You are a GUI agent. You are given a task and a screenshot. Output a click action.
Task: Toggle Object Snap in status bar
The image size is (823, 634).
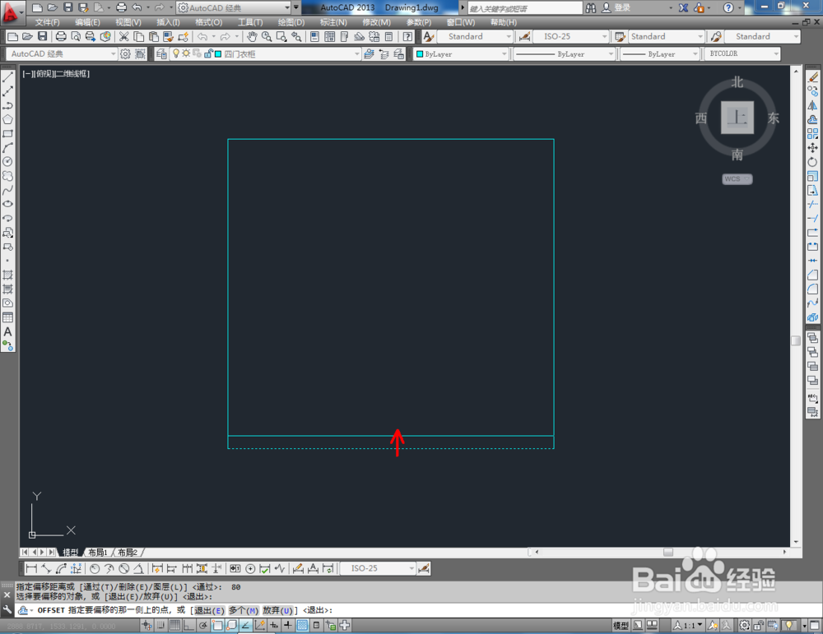[216, 625]
